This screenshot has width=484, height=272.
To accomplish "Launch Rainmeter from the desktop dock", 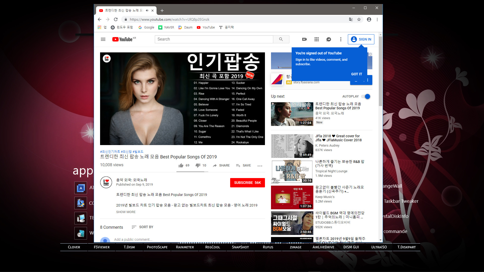I will (185, 247).
